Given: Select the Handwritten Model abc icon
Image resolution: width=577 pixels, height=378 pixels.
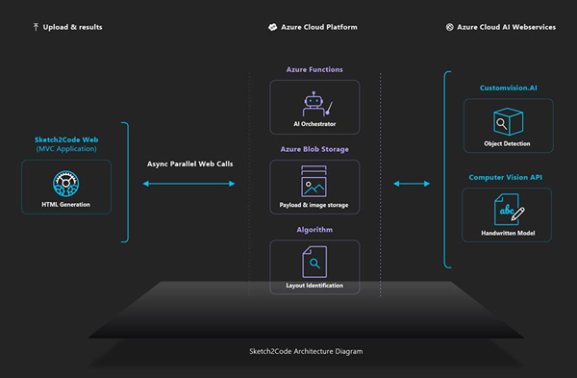Looking at the screenshot, I should tap(510, 209).
